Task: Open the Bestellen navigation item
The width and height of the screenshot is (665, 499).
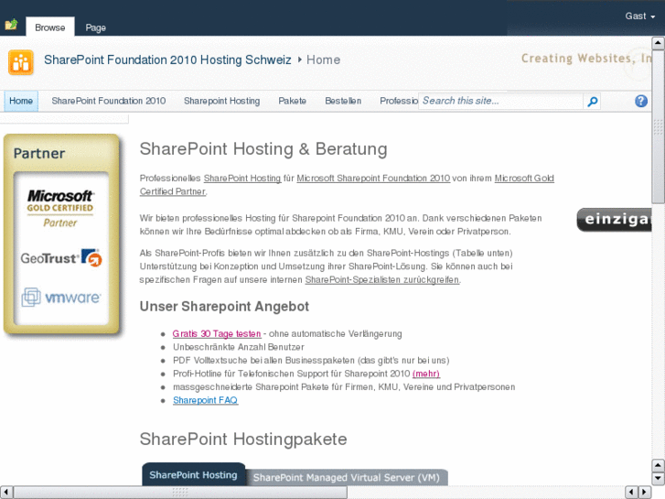Action: (343, 101)
